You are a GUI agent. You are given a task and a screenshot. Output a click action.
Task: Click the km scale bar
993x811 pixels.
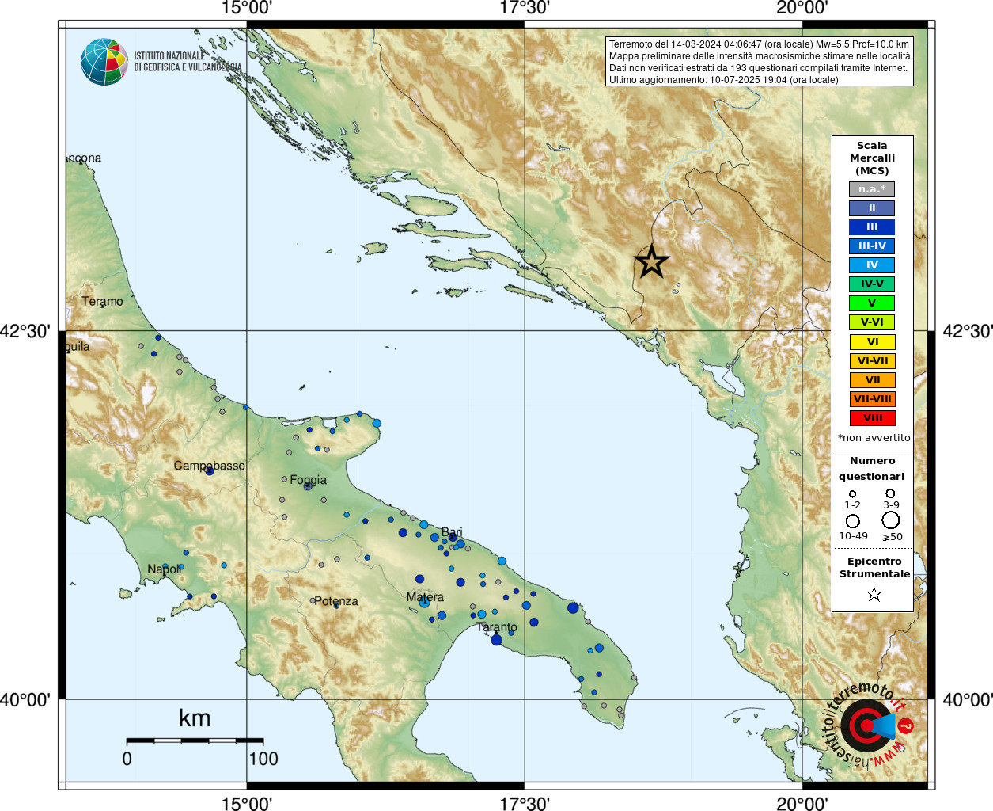(195, 741)
